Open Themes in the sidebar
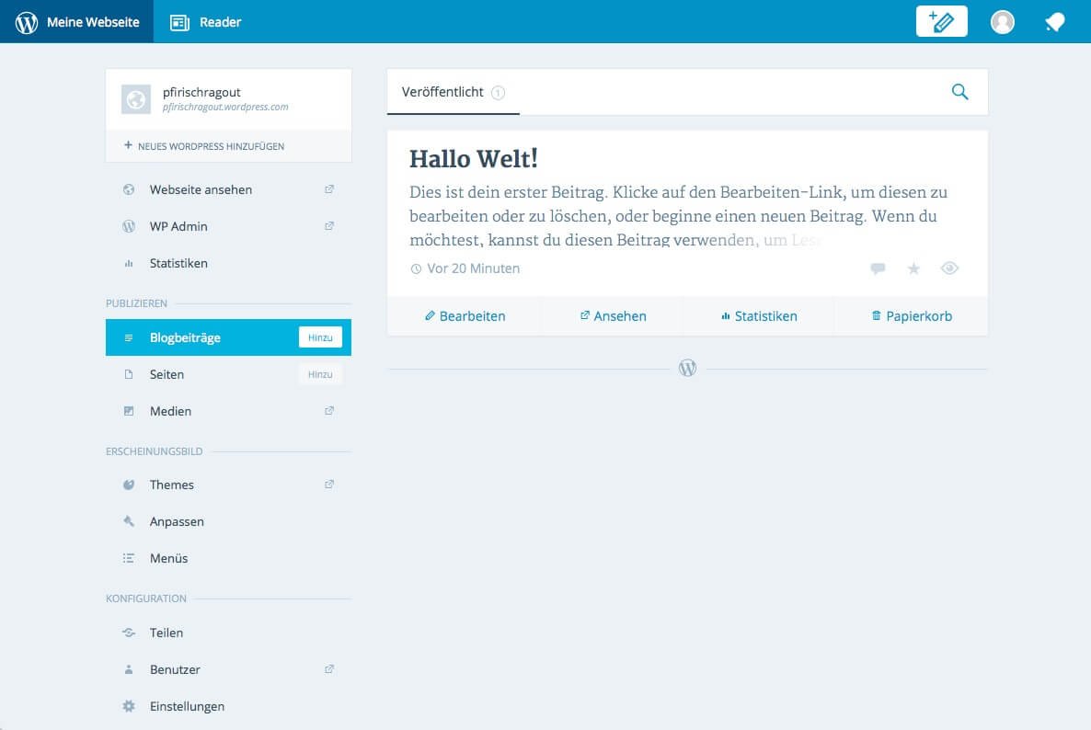The image size is (1091, 730). point(172,485)
